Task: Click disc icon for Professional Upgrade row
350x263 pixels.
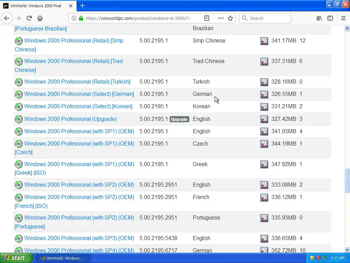Action: (x=18, y=119)
